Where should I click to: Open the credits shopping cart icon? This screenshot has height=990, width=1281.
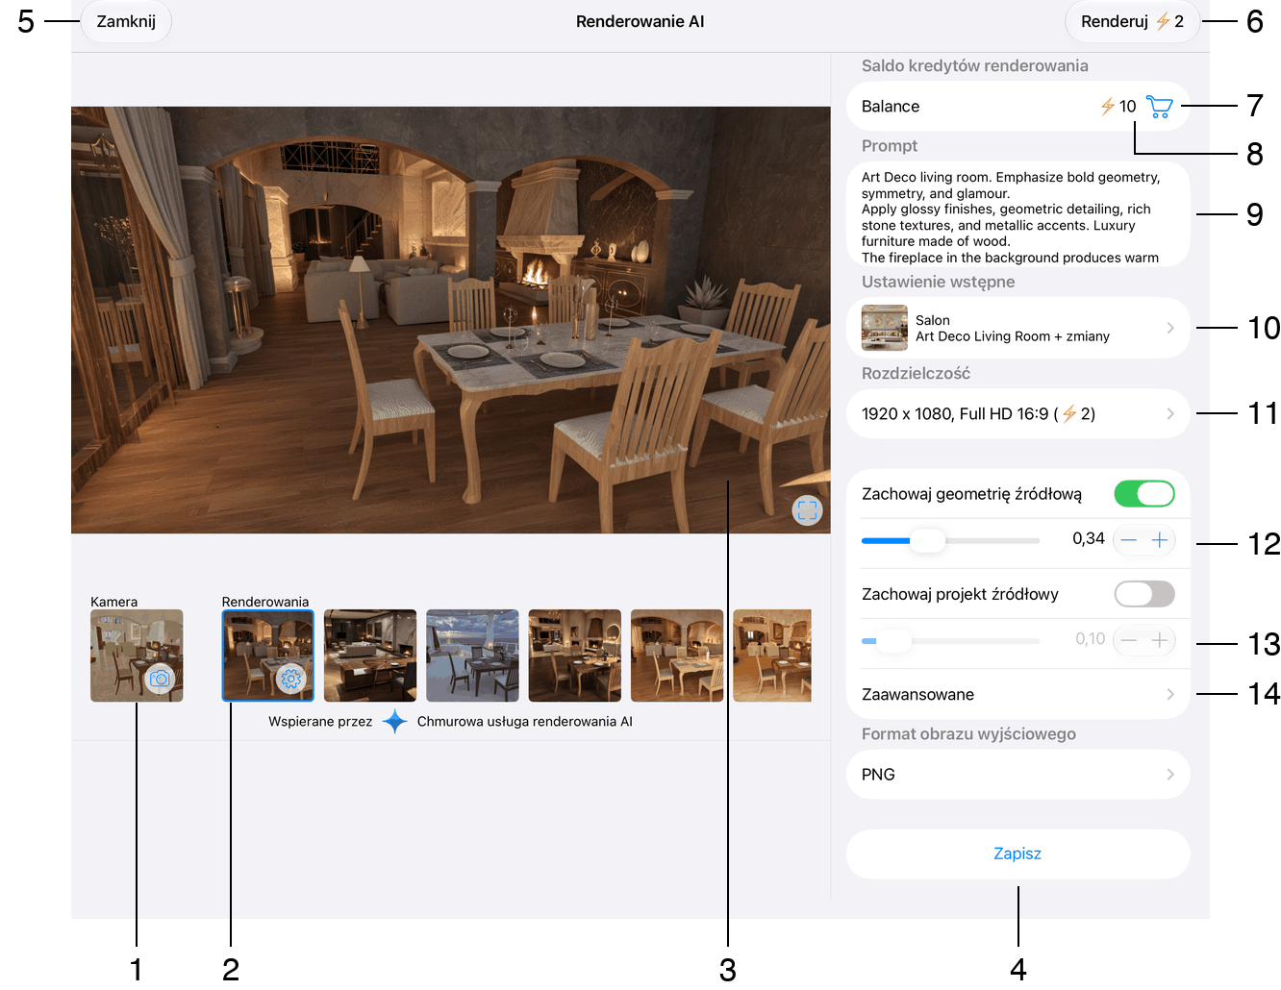[x=1159, y=107]
